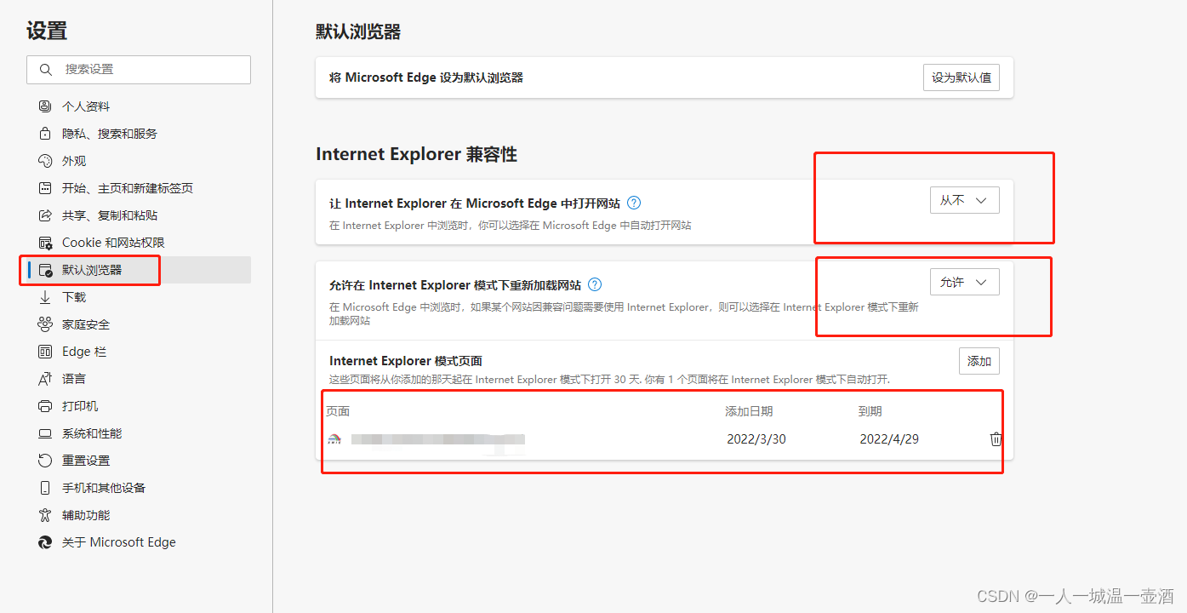1187x613 pixels.
Task: Click the magnifier icon in the search box
Action: tap(45, 70)
